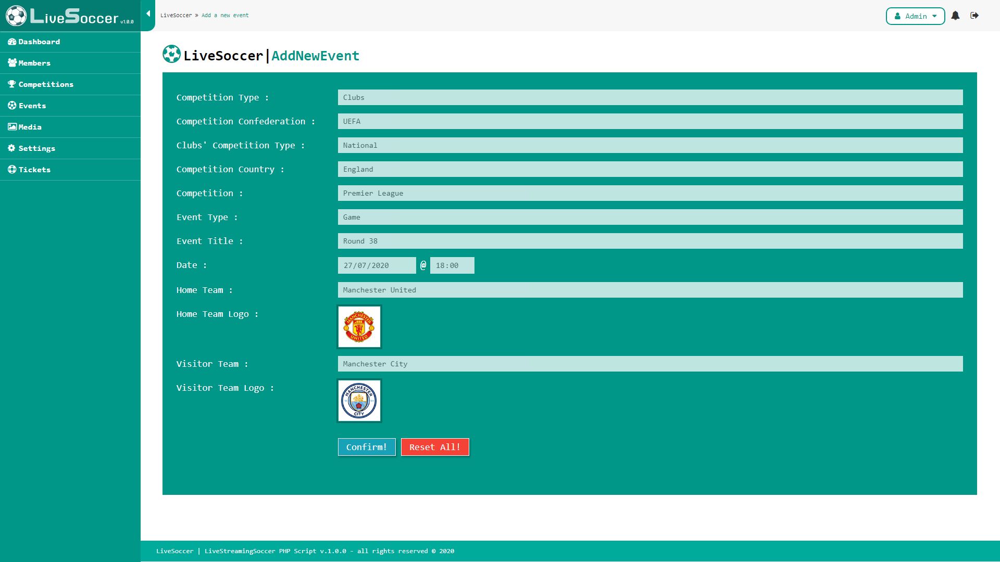This screenshot has width=1000, height=562.
Task: Click the time field showing 18:00
Action: tap(452, 265)
